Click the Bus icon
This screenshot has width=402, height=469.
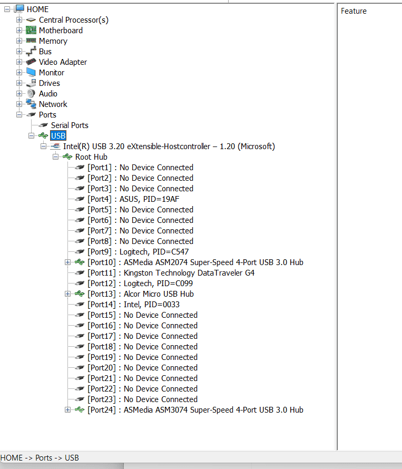click(31, 52)
